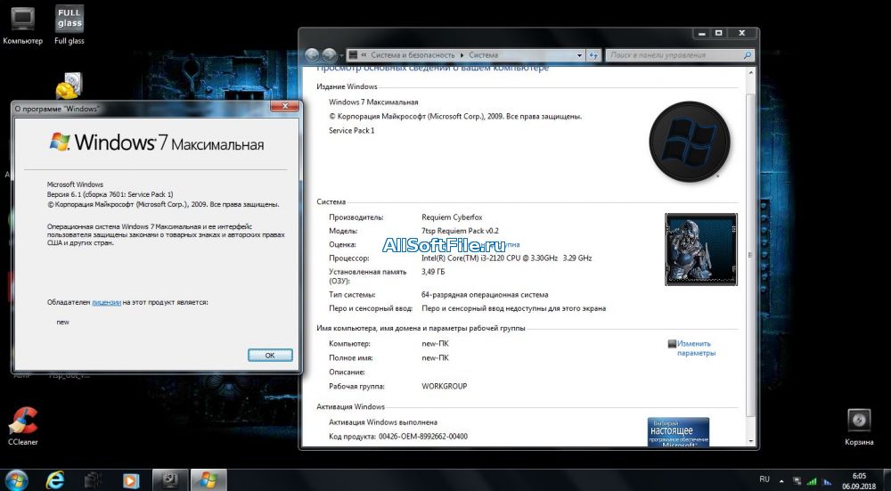The width and height of the screenshot is (891, 491).
Task: Open media player from the taskbar
Action: 131,479
